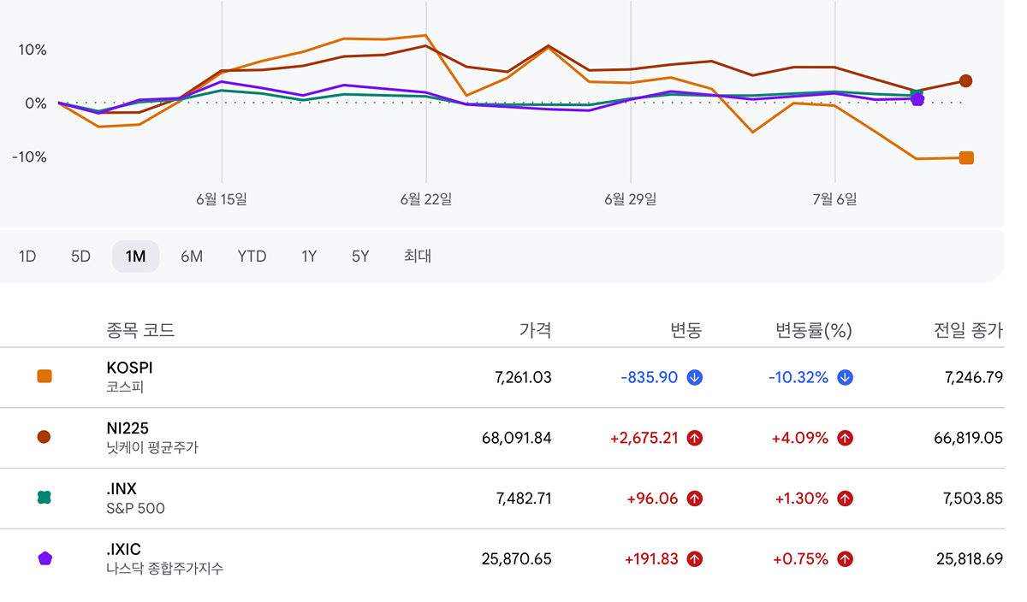Click .IXIC percent change +0.75%

pos(800,559)
